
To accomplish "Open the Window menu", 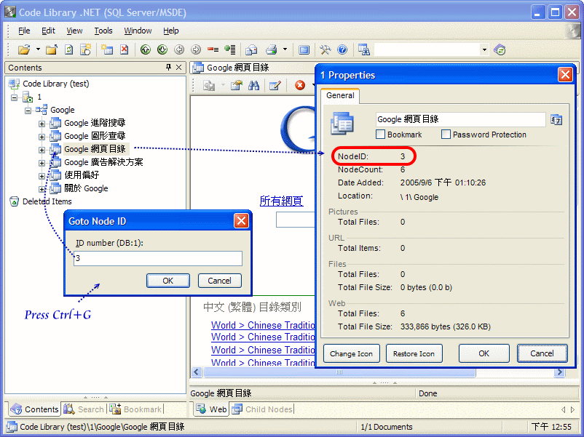I will (138, 31).
